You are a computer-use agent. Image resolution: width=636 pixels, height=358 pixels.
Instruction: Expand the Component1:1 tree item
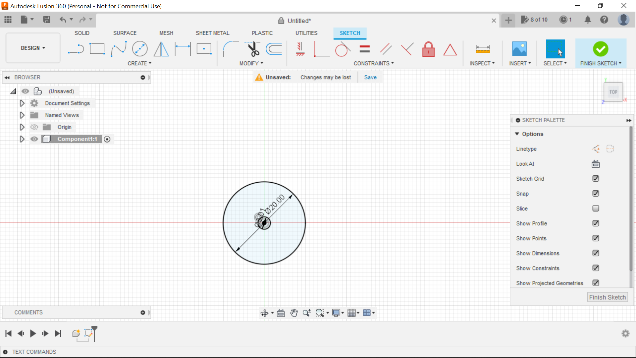[x=22, y=139]
